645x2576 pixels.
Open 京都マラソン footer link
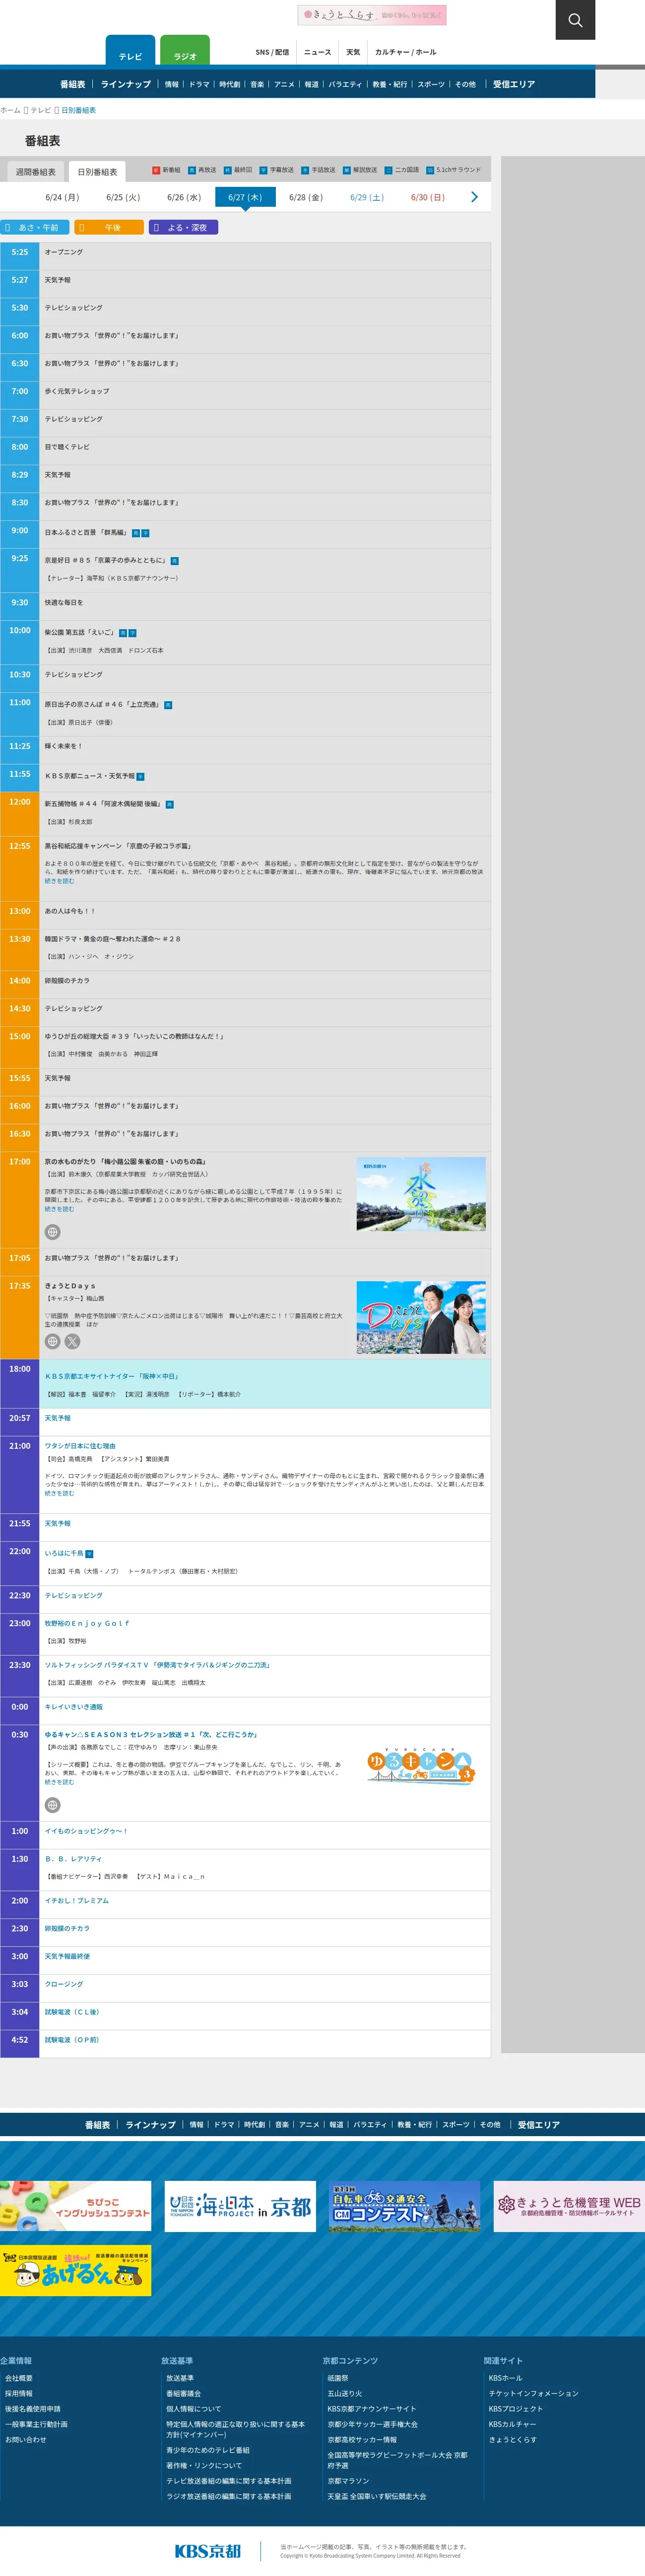[348, 2481]
